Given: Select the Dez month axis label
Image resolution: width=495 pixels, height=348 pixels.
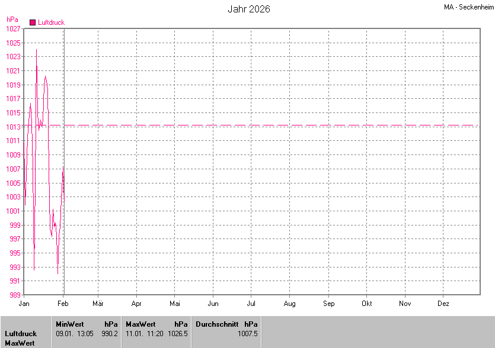Looking at the screenshot, I should coord(443,304).
